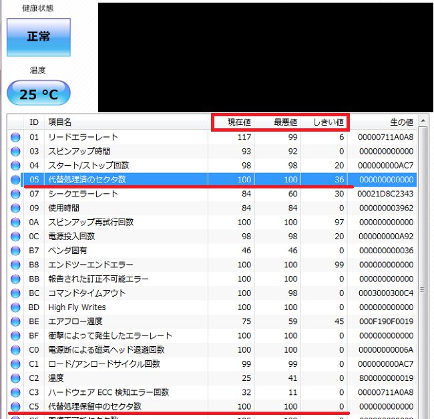Click the scrollbar up arrow

(x=423, y=120)
